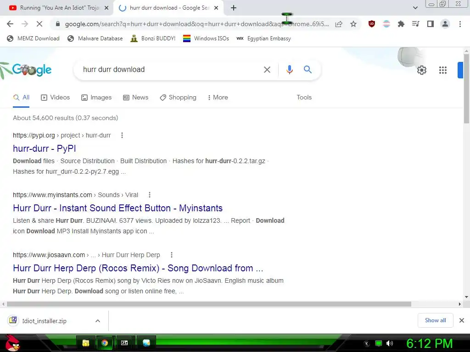
Task: Bookmark this page with the star
Action: click(x=353, y=24)
